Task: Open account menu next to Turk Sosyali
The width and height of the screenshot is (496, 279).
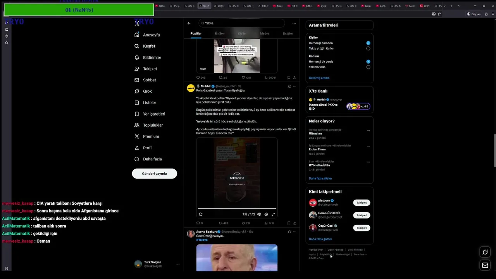Action: click(178, 264)
